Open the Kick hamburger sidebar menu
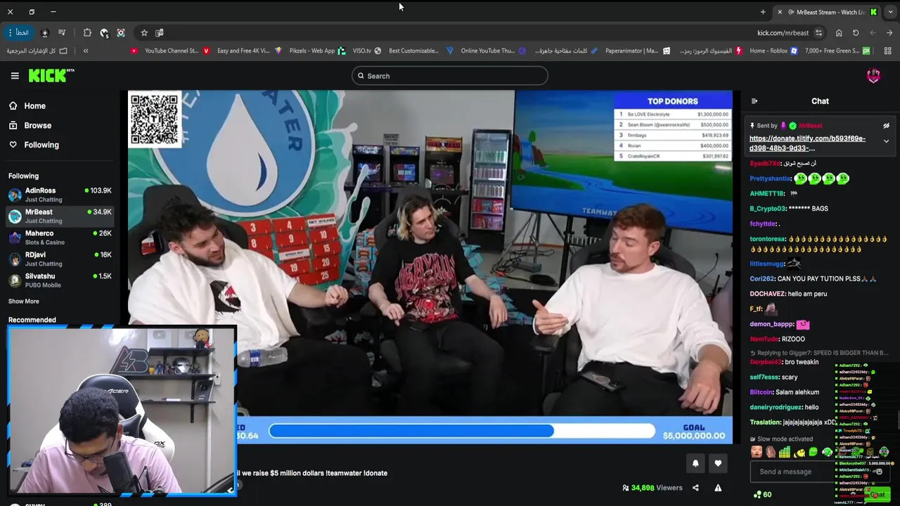900x506 pixels. [x=15, y=76]
